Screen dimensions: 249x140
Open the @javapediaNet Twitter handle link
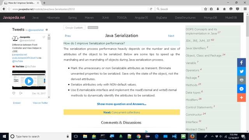(36, 30)
